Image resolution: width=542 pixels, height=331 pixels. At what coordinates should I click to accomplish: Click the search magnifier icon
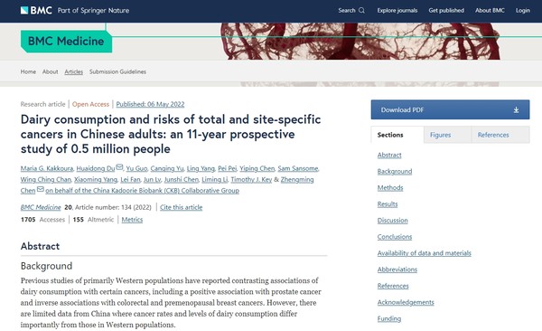click(361, 10)
